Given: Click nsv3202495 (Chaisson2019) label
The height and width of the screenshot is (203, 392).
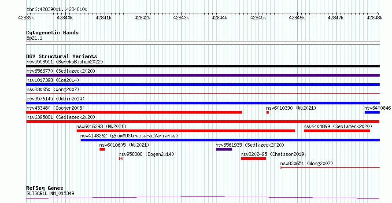Looking at the screenshot, I should [274, 154].
